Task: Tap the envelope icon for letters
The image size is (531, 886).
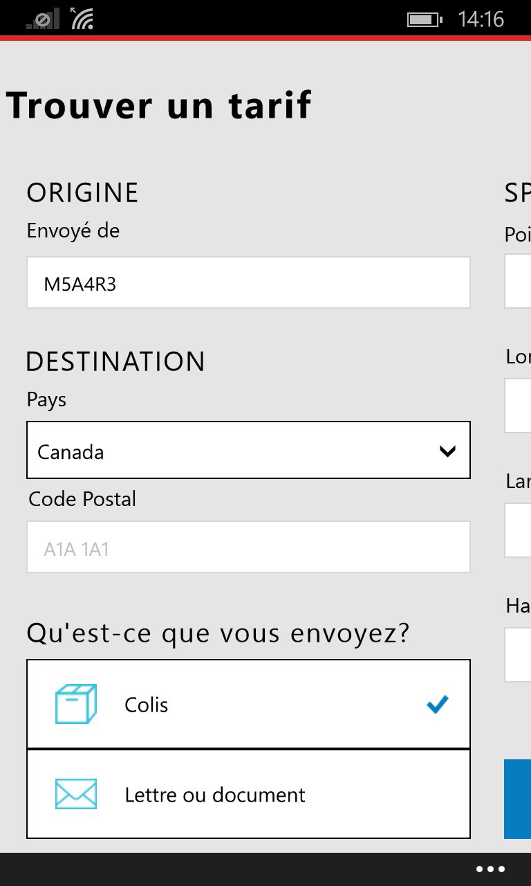Action: coord(75,794)
